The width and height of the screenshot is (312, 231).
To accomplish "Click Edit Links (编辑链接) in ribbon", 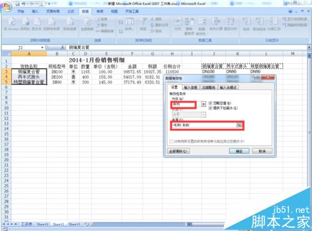I will coord(105,31).
